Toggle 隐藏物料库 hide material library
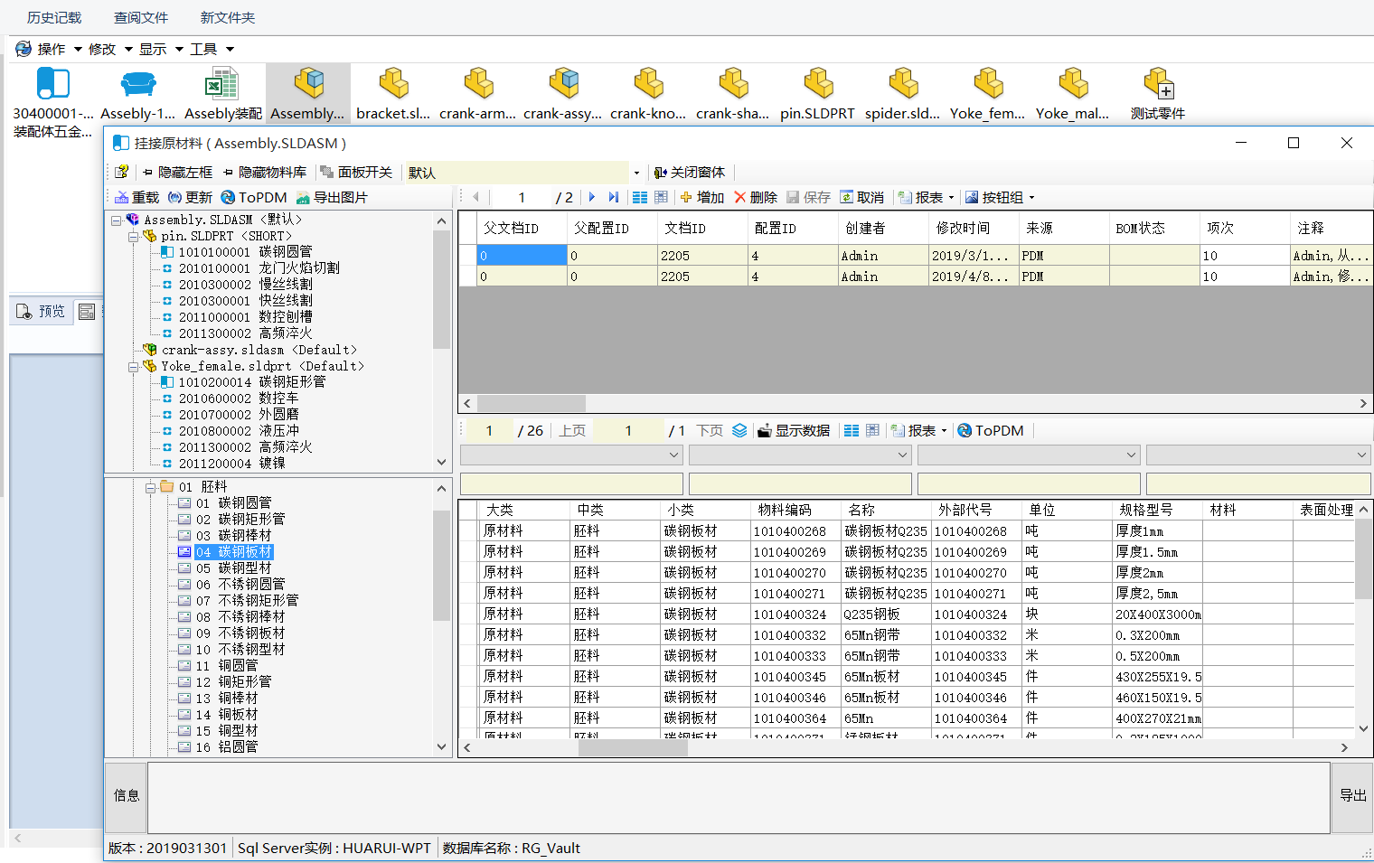This screenshot has width=1374, height=863. (x=264, y=173)
